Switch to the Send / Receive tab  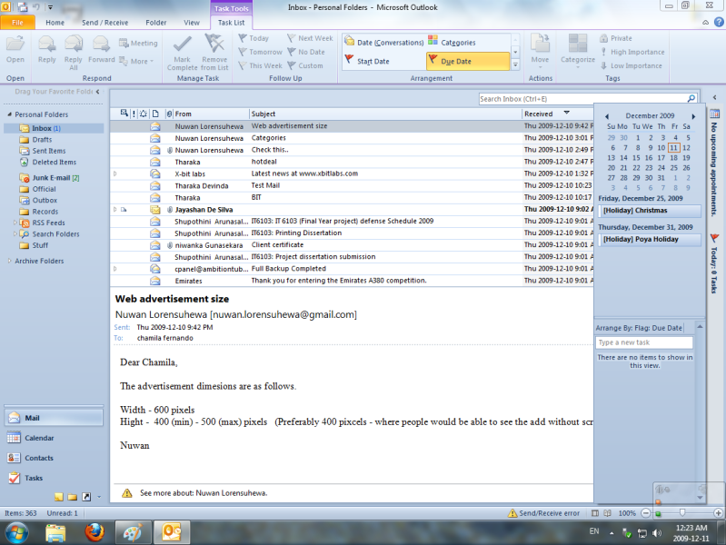pos(105,22)
